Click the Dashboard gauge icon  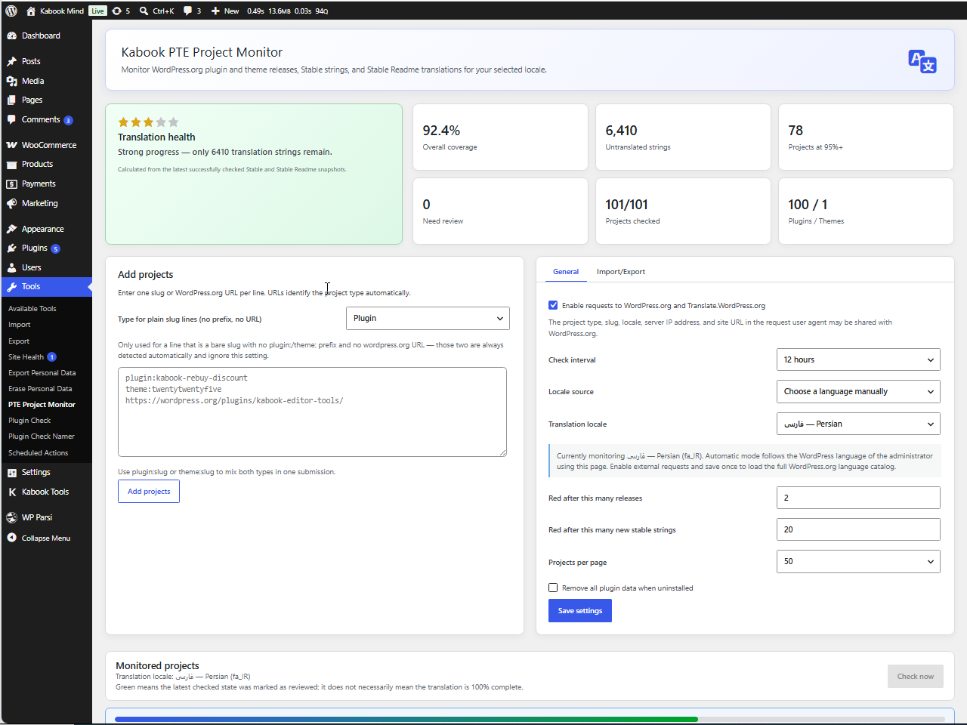click(11, 35)
